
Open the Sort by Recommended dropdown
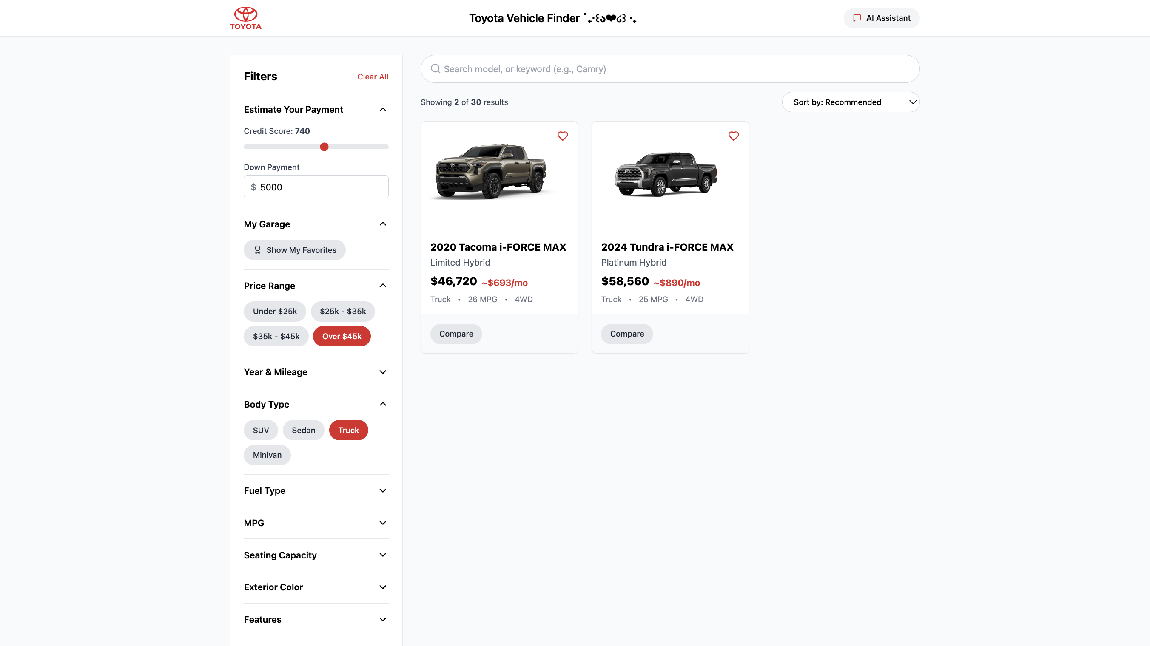pyautogui.click(x=850, y=102)
